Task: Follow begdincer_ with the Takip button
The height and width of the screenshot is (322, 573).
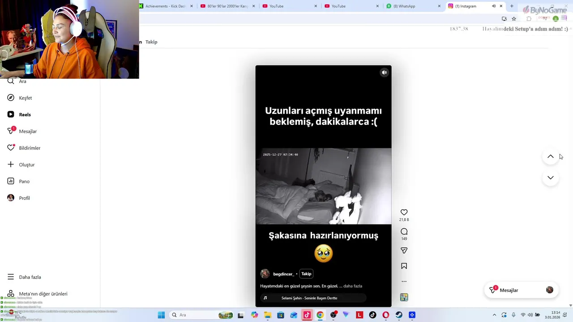Action: (x=306, y=274)
